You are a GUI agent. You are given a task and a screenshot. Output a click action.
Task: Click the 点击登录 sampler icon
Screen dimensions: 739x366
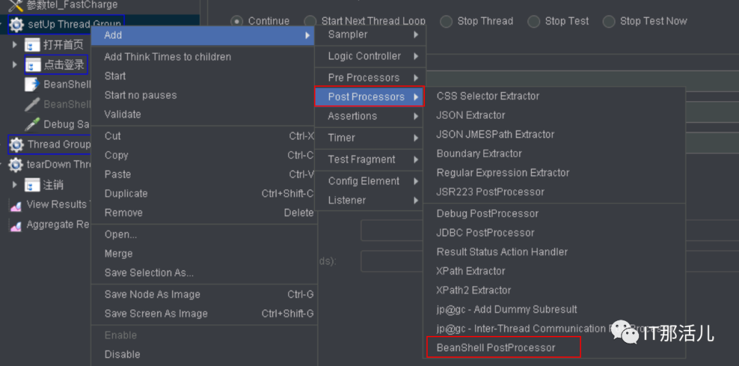pyautogui.click(x=32, y=65)
